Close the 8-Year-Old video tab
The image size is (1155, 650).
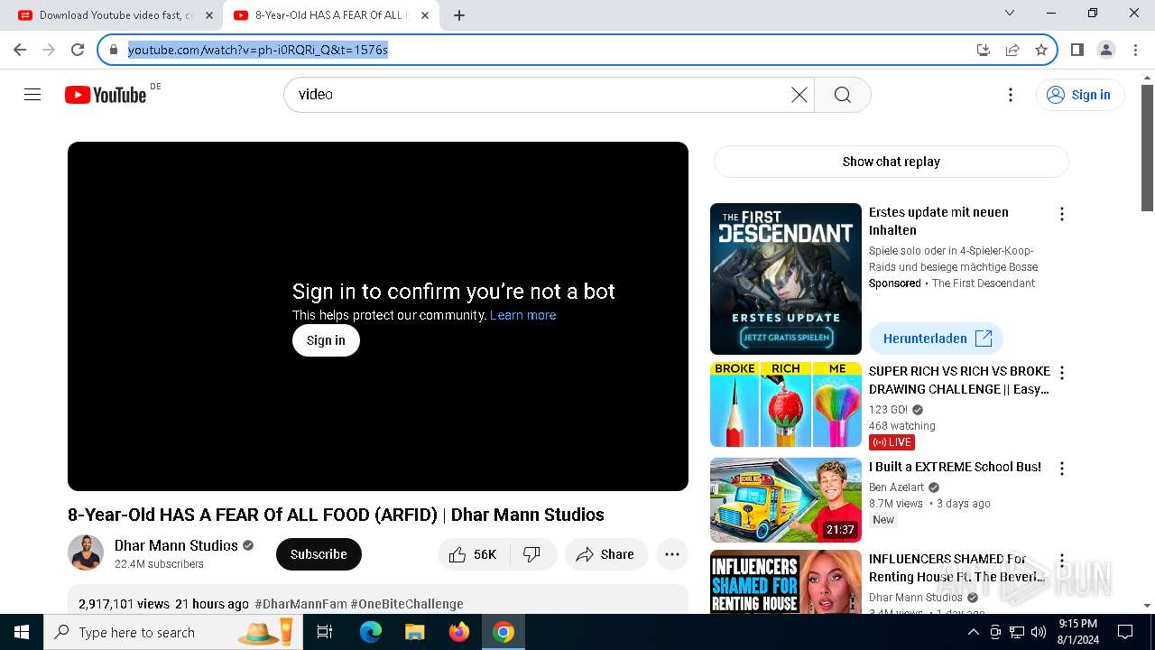coord(425,15)
